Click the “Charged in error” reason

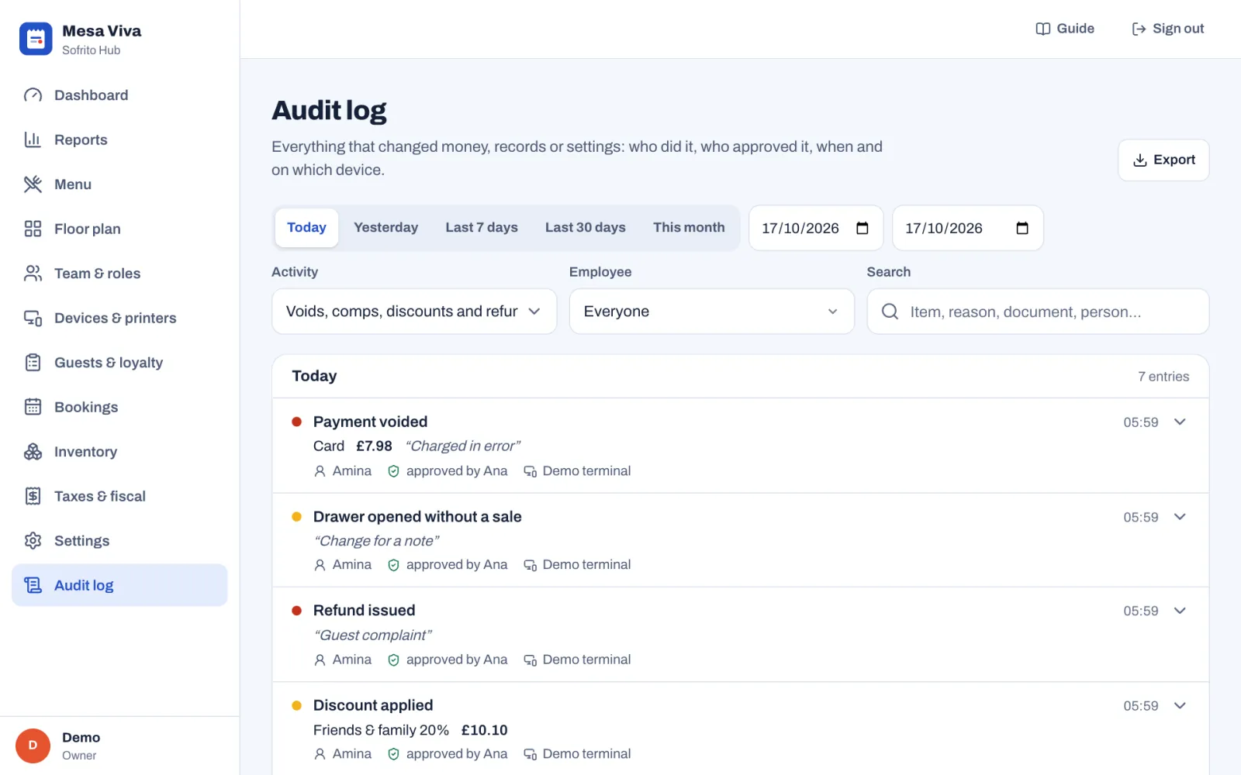[x=463, y=446]
